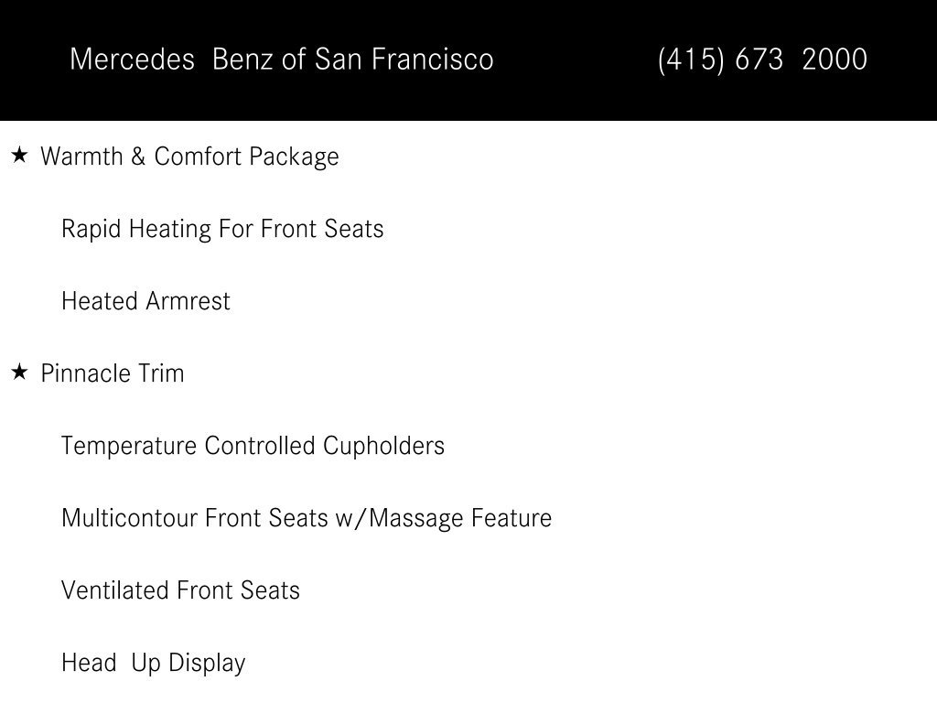Select the Head Up Display item

pos(154,663)
